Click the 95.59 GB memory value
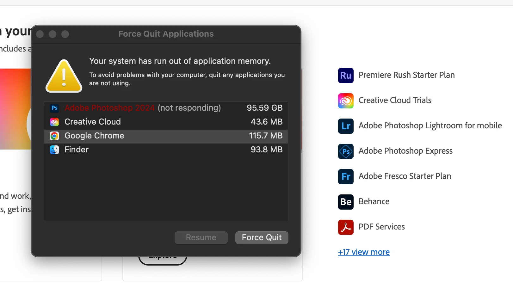The width and height of the screenshot is (513, 294). (x=265, y=108)
